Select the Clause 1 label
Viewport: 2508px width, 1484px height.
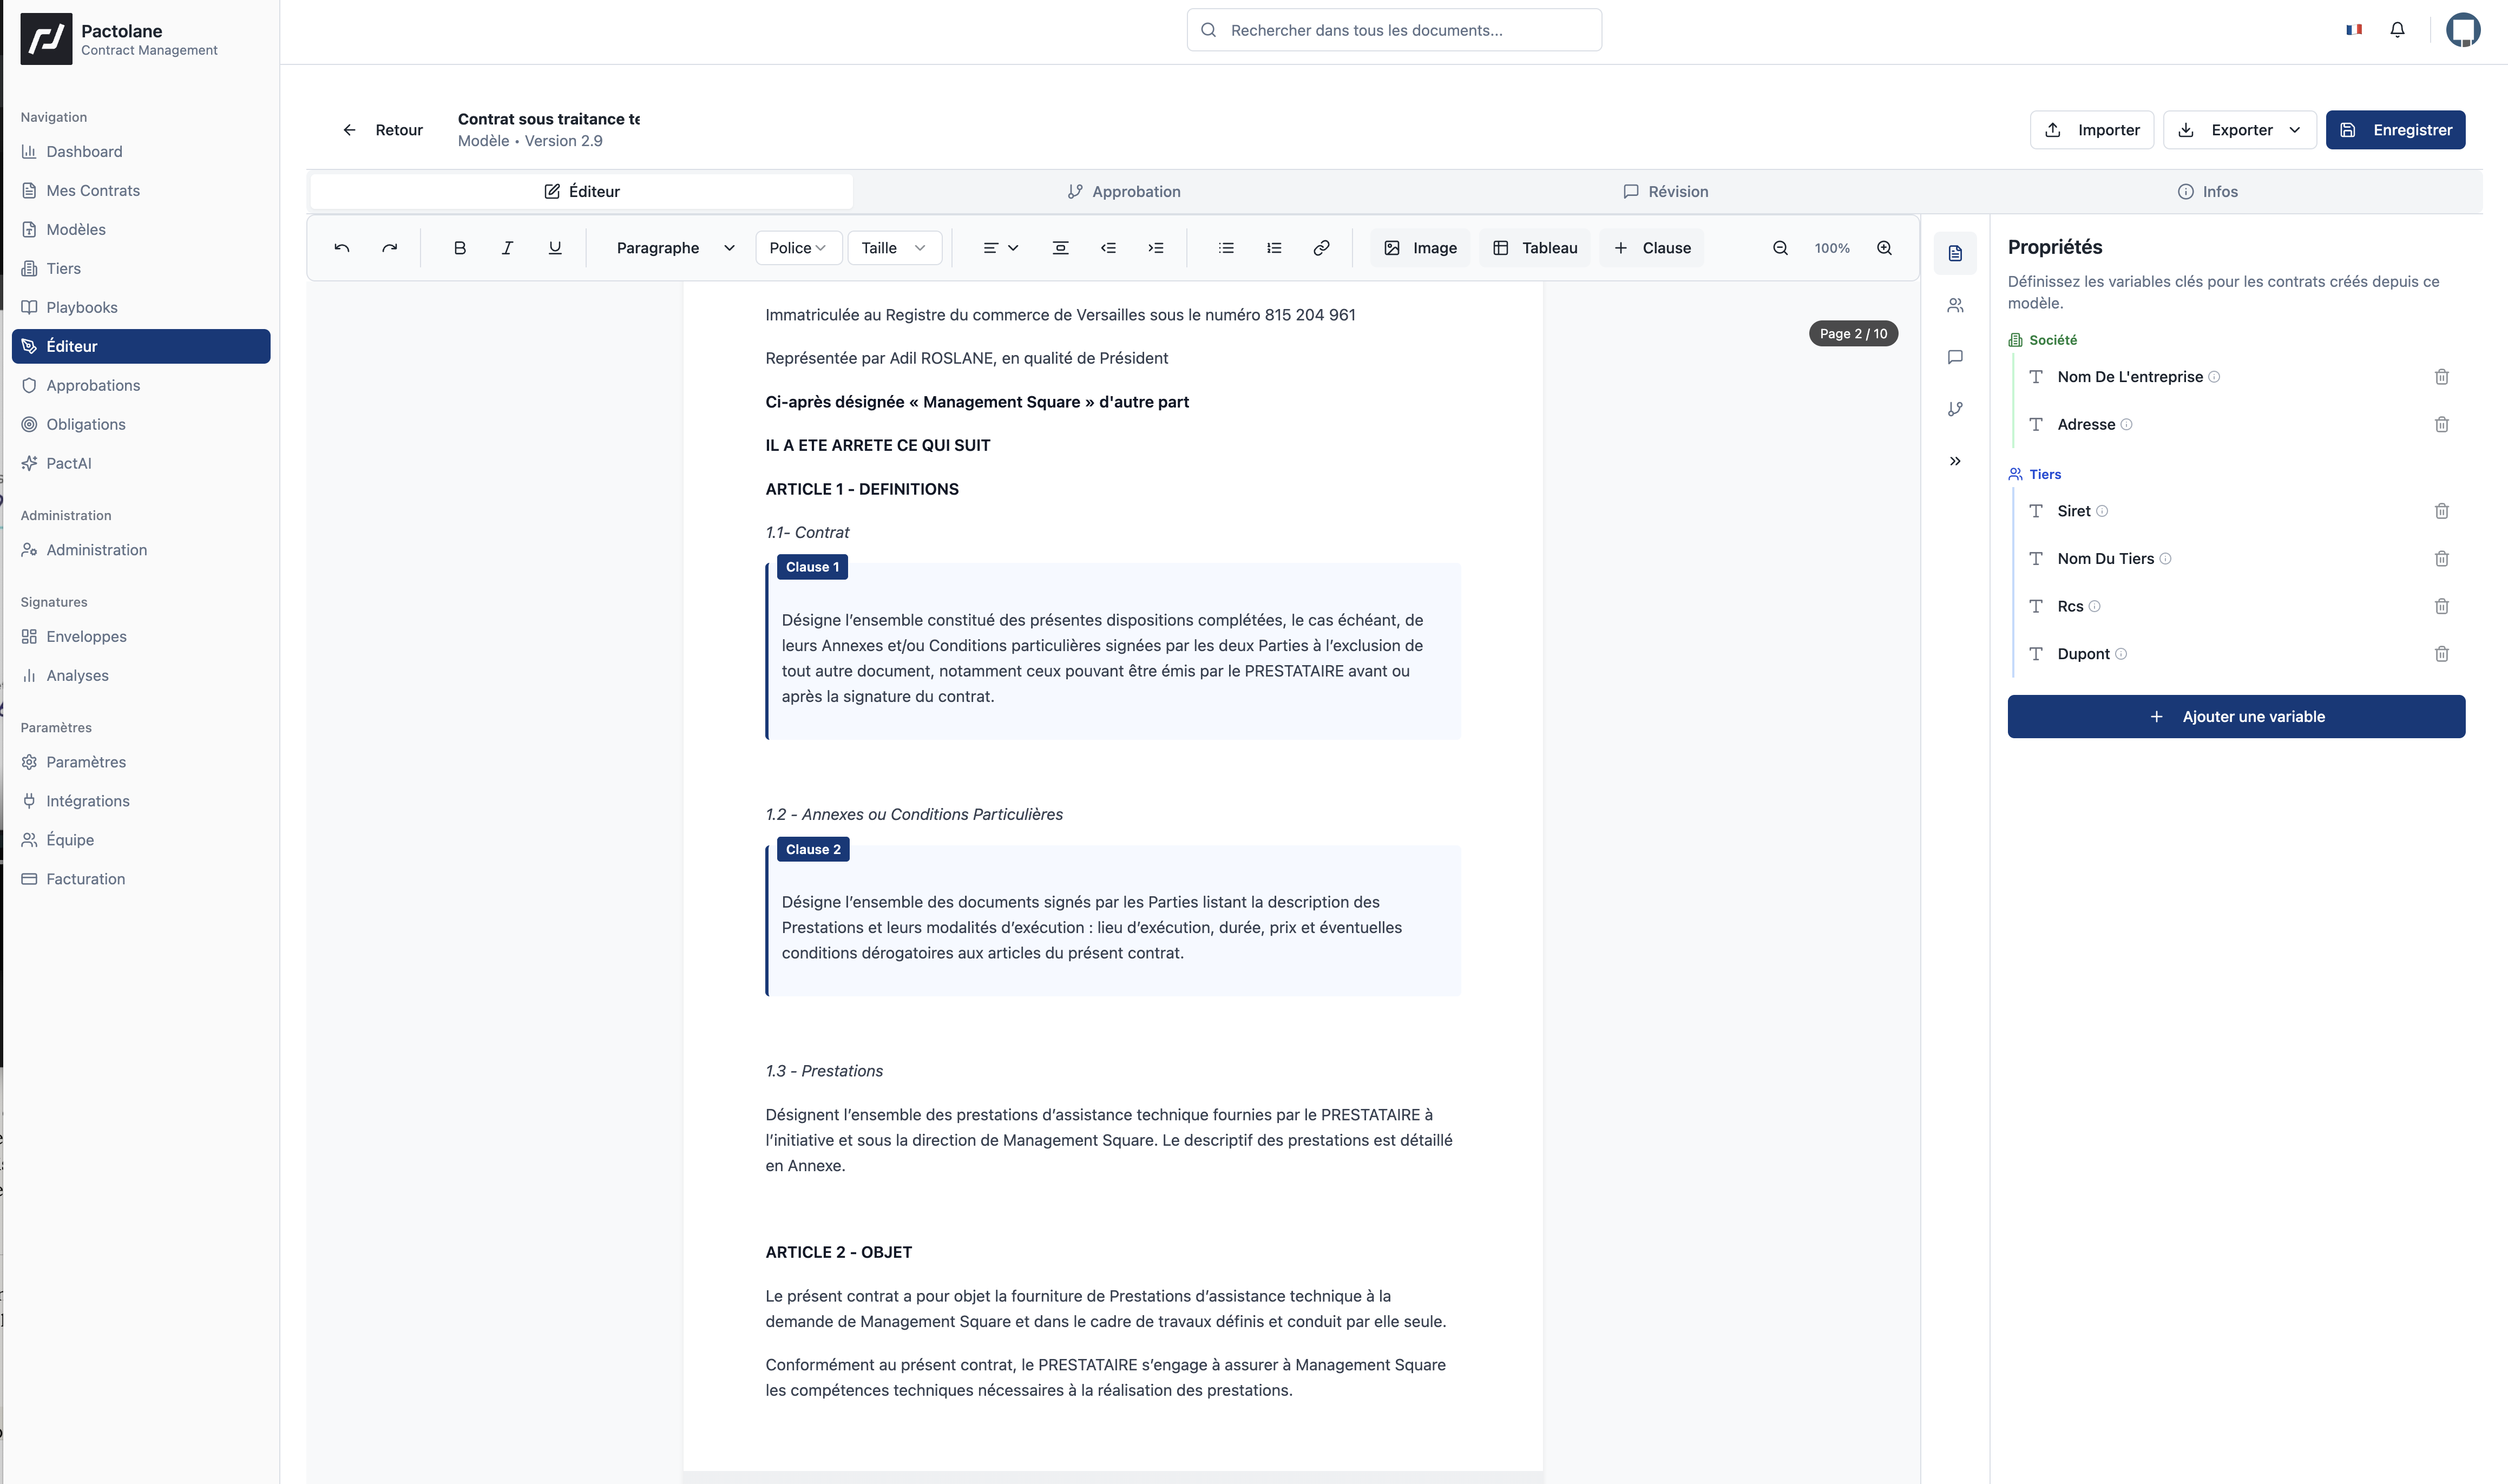click(x=812, y=567)
